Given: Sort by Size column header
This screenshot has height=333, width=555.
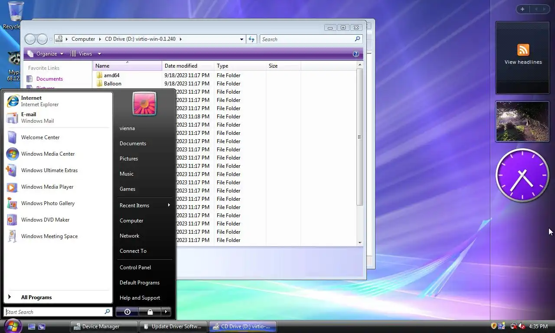Looking at the screenshot, I should [284, 66].
